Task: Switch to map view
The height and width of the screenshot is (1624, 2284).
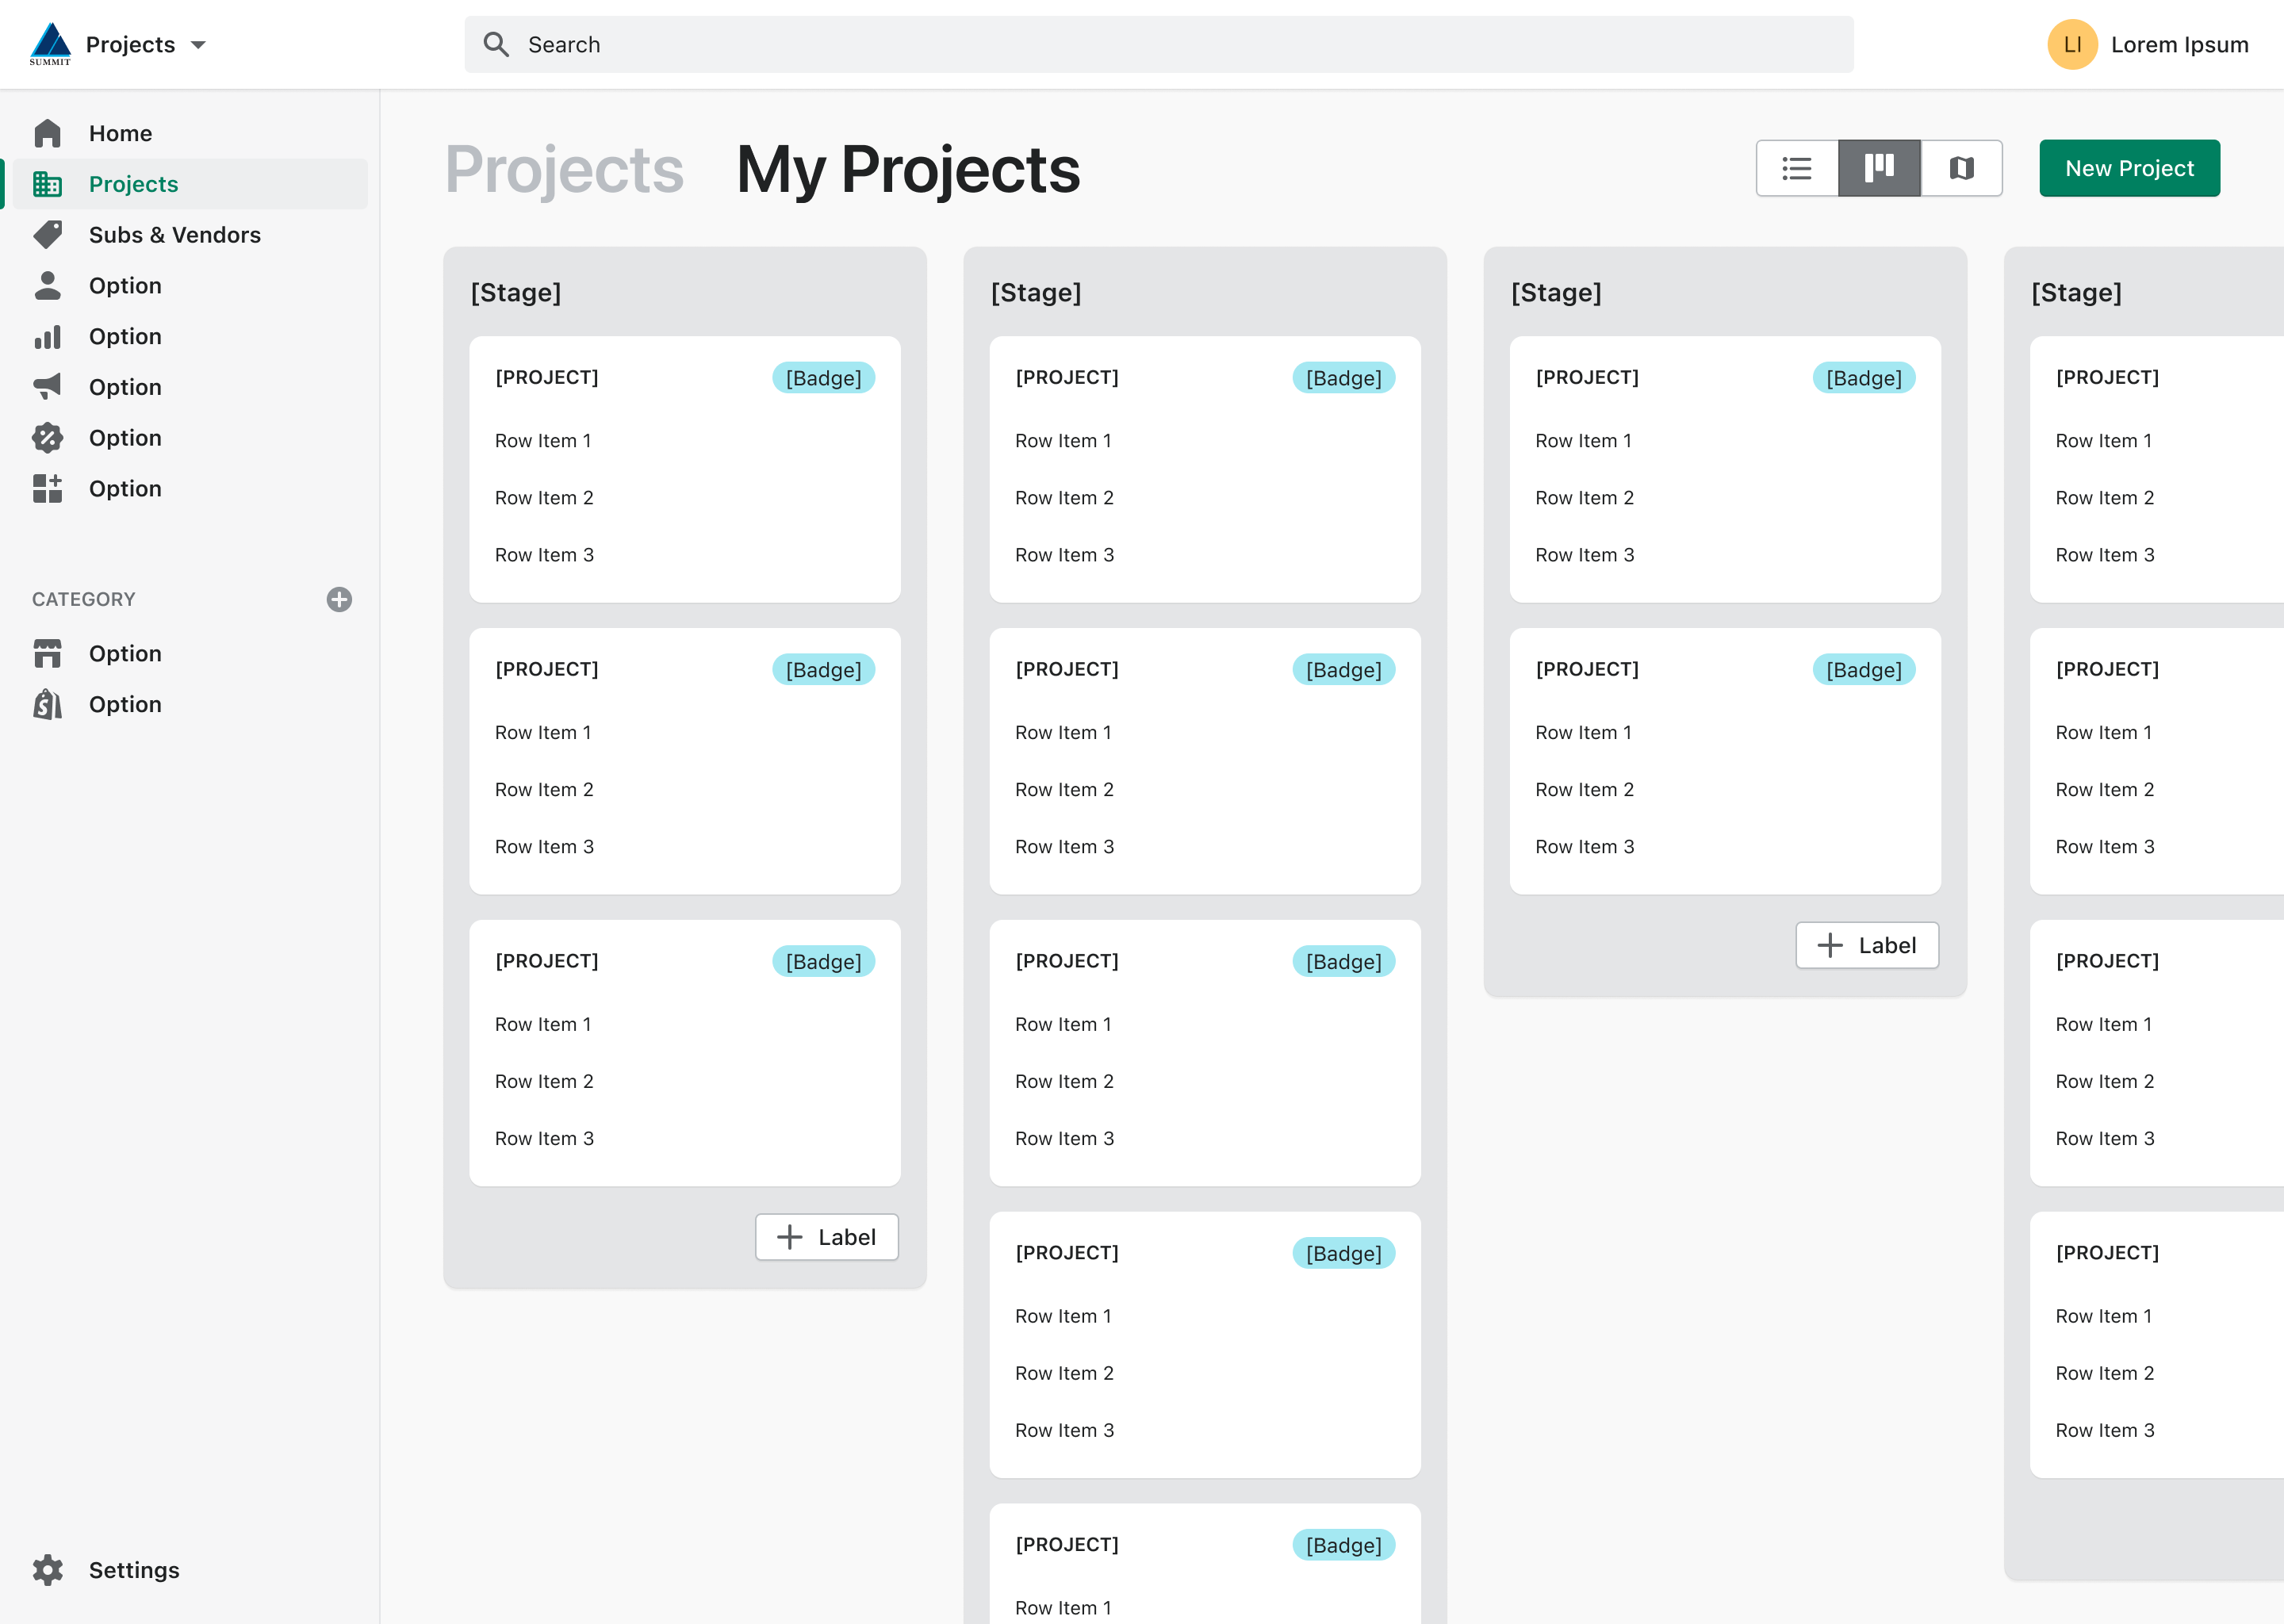Action: (1961, 168)
